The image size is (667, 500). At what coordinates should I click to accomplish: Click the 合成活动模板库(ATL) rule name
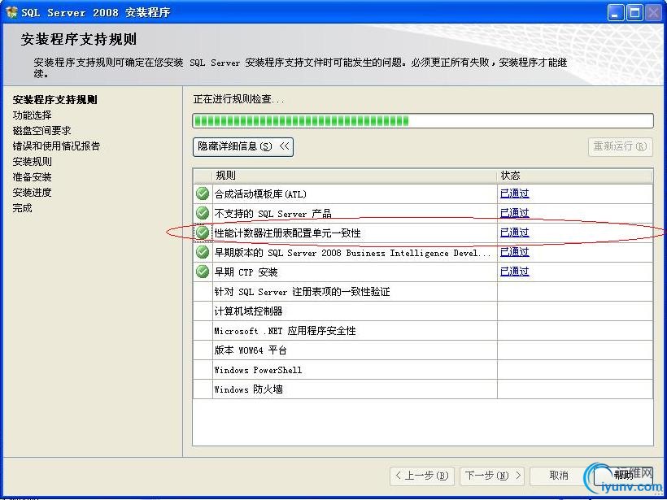click(260, 193)
